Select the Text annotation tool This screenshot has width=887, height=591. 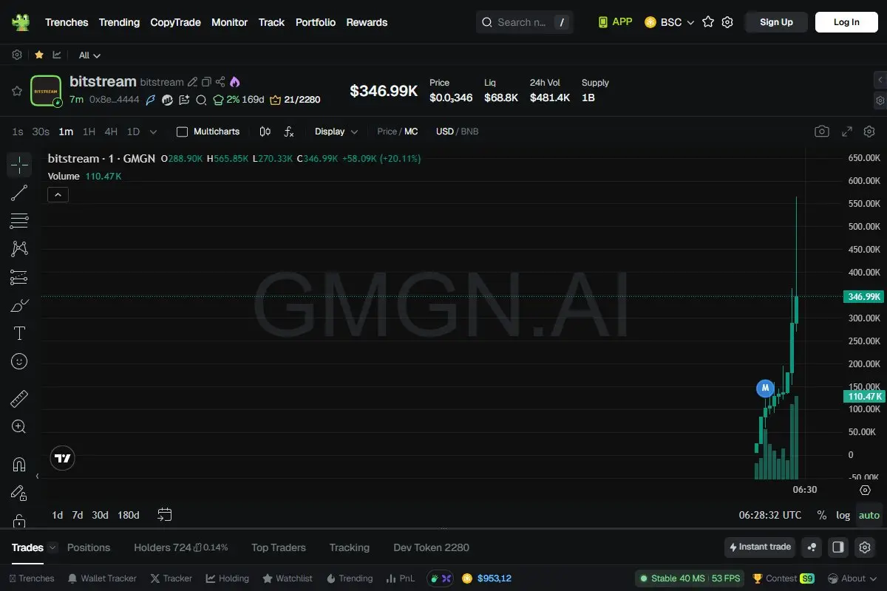(x=19, y=333)
